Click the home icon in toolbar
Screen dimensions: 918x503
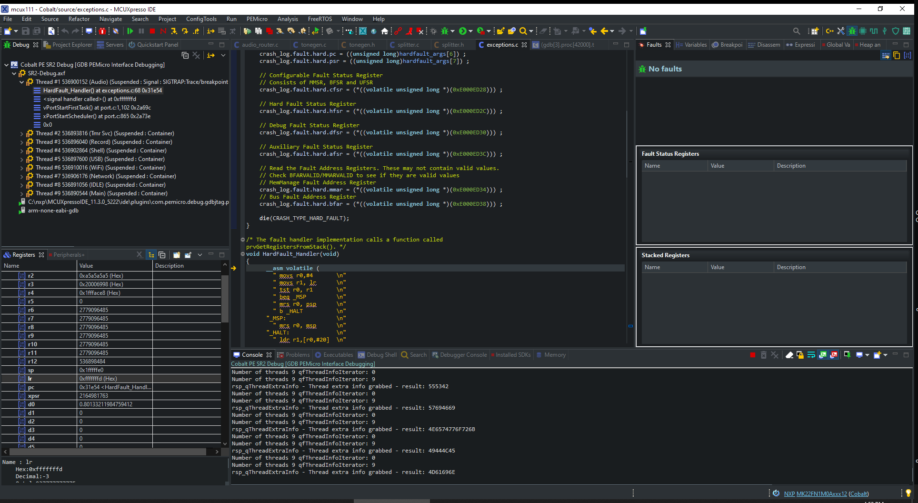(385, 31)
